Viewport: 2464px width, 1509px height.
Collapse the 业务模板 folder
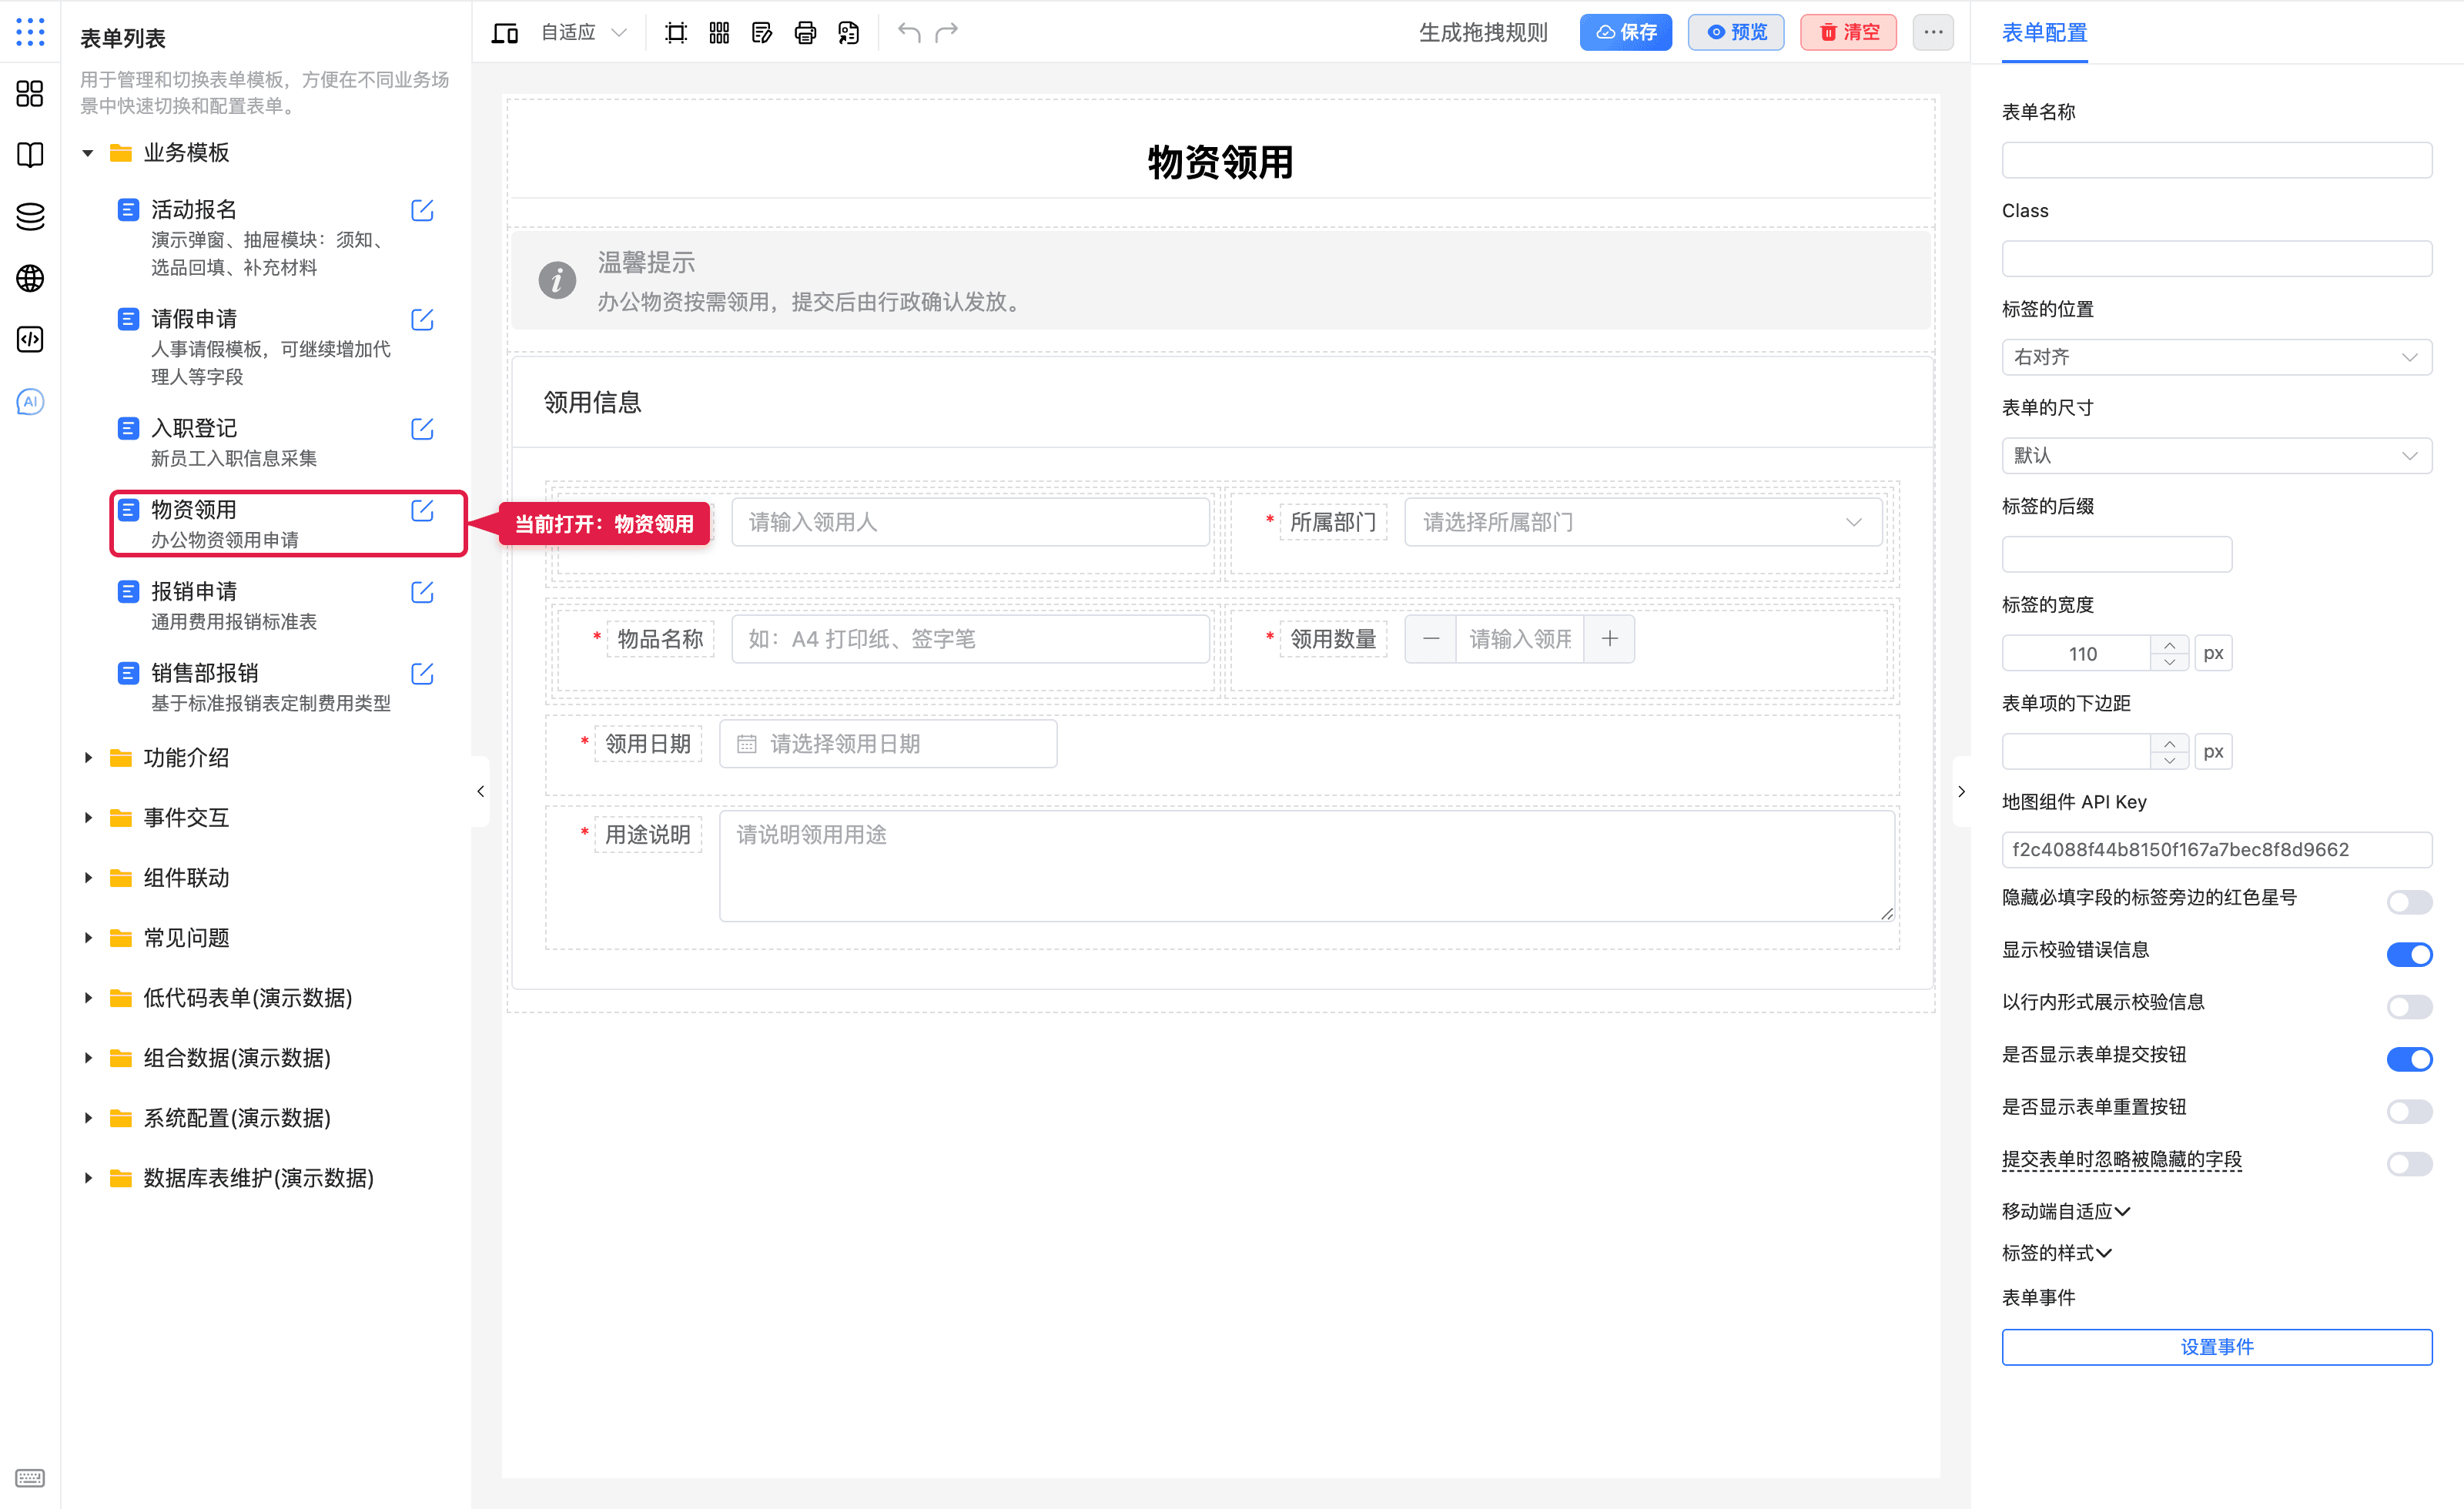click(88, 153)
